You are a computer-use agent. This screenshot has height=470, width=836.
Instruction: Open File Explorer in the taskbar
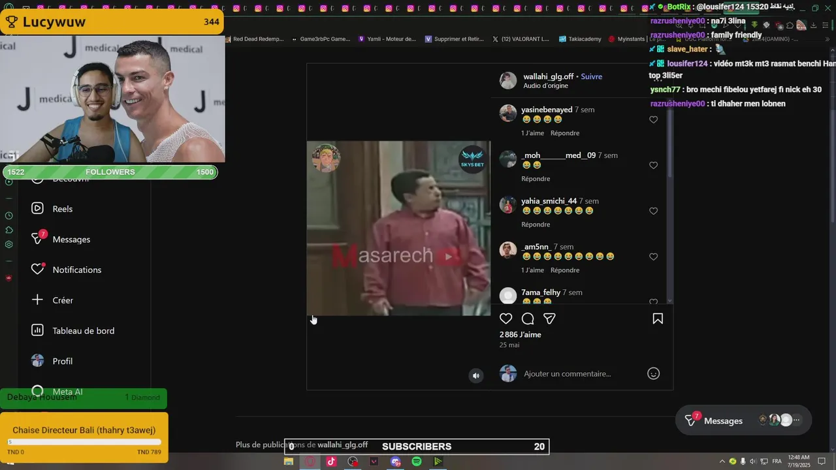click(289, 462)
